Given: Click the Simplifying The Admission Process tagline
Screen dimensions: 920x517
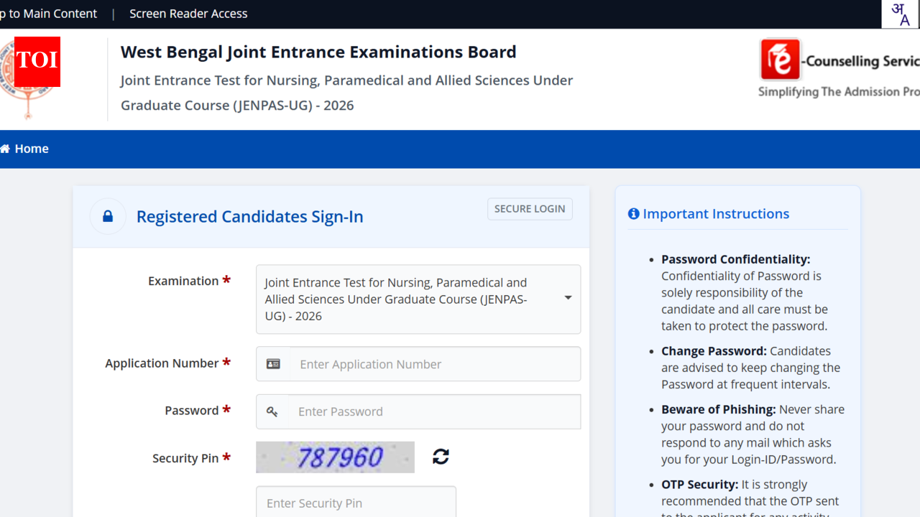Looking at the screenshot, I should (839, 92).
